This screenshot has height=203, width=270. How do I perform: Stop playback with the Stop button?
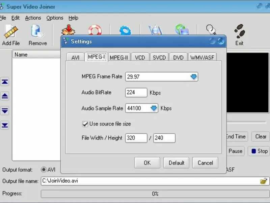pyautogui.click(x=259, y=151)
